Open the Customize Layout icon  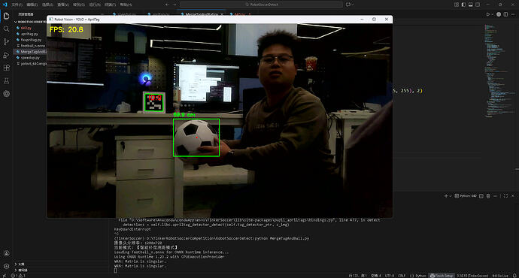(457, 5)
